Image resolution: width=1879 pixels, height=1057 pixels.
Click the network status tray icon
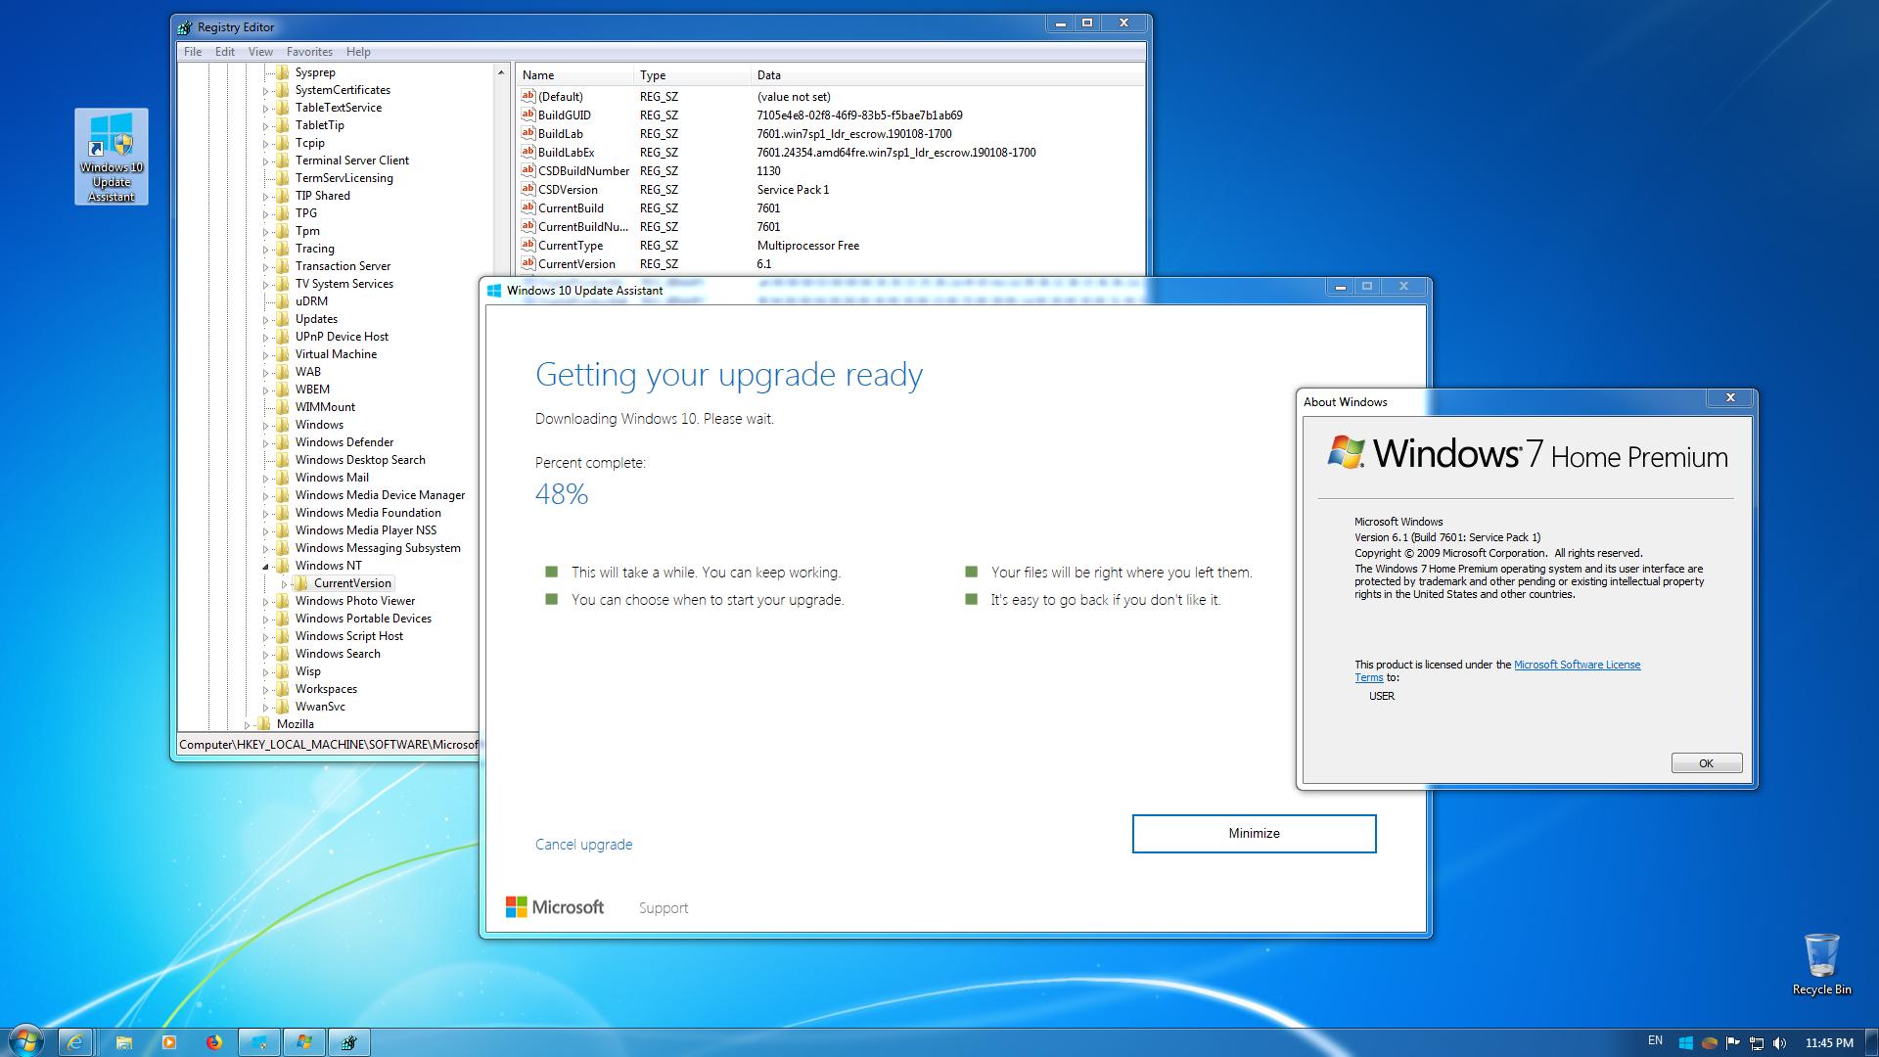[x=1756, y=1043]
